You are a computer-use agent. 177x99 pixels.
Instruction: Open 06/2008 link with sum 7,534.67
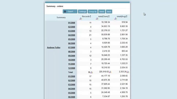tap(72, 97)
